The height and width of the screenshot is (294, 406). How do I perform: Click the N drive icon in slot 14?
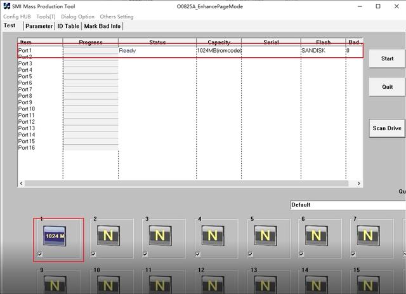[x=316, y=284]
